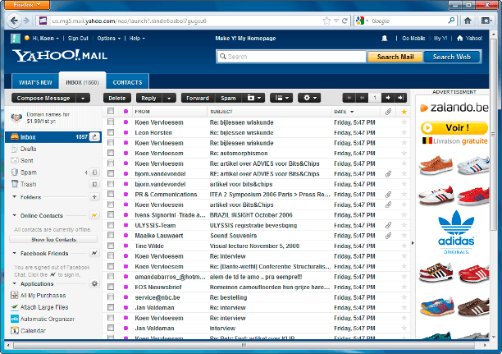The image size is (502, 354).
Task: Toggle the select-all messages checkbox
Action: coord(111,111)
